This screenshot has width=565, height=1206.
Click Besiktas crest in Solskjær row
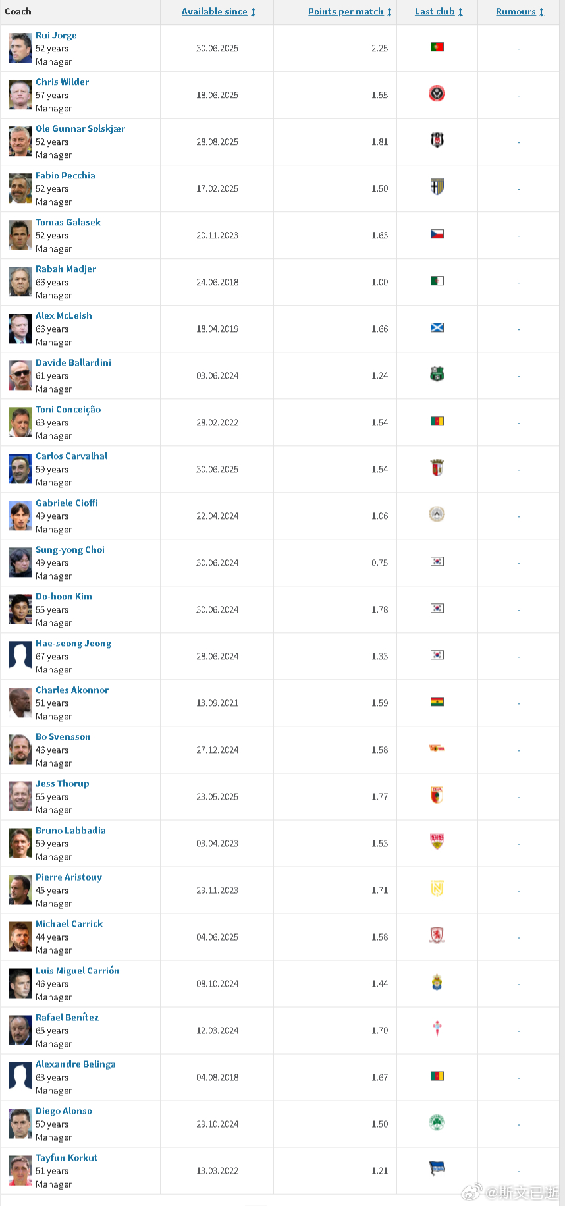pyautogui.click(x=437, y=140)
